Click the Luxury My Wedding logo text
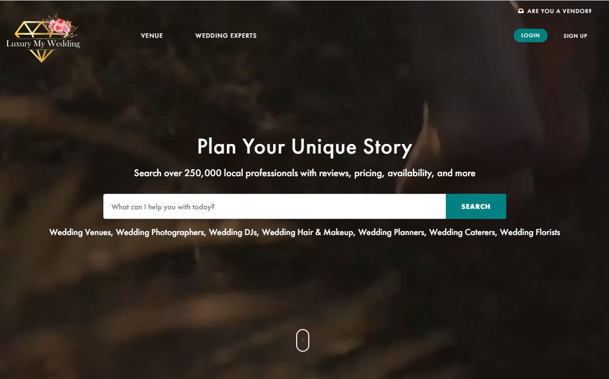The width and height of the screenshot is (609, 379). pyautogui.click(x=43, y=44)
